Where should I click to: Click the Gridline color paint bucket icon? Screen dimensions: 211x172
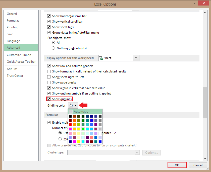(71, 105)
